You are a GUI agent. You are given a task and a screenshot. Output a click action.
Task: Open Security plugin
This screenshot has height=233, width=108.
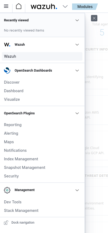11,176
